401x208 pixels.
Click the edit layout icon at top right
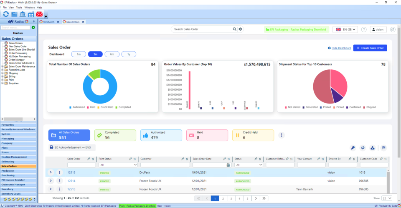393,29
